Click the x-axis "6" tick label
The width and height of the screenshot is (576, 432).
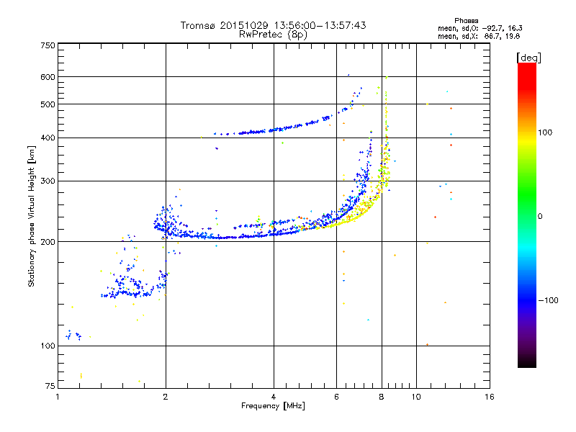(x=336, y=397)
